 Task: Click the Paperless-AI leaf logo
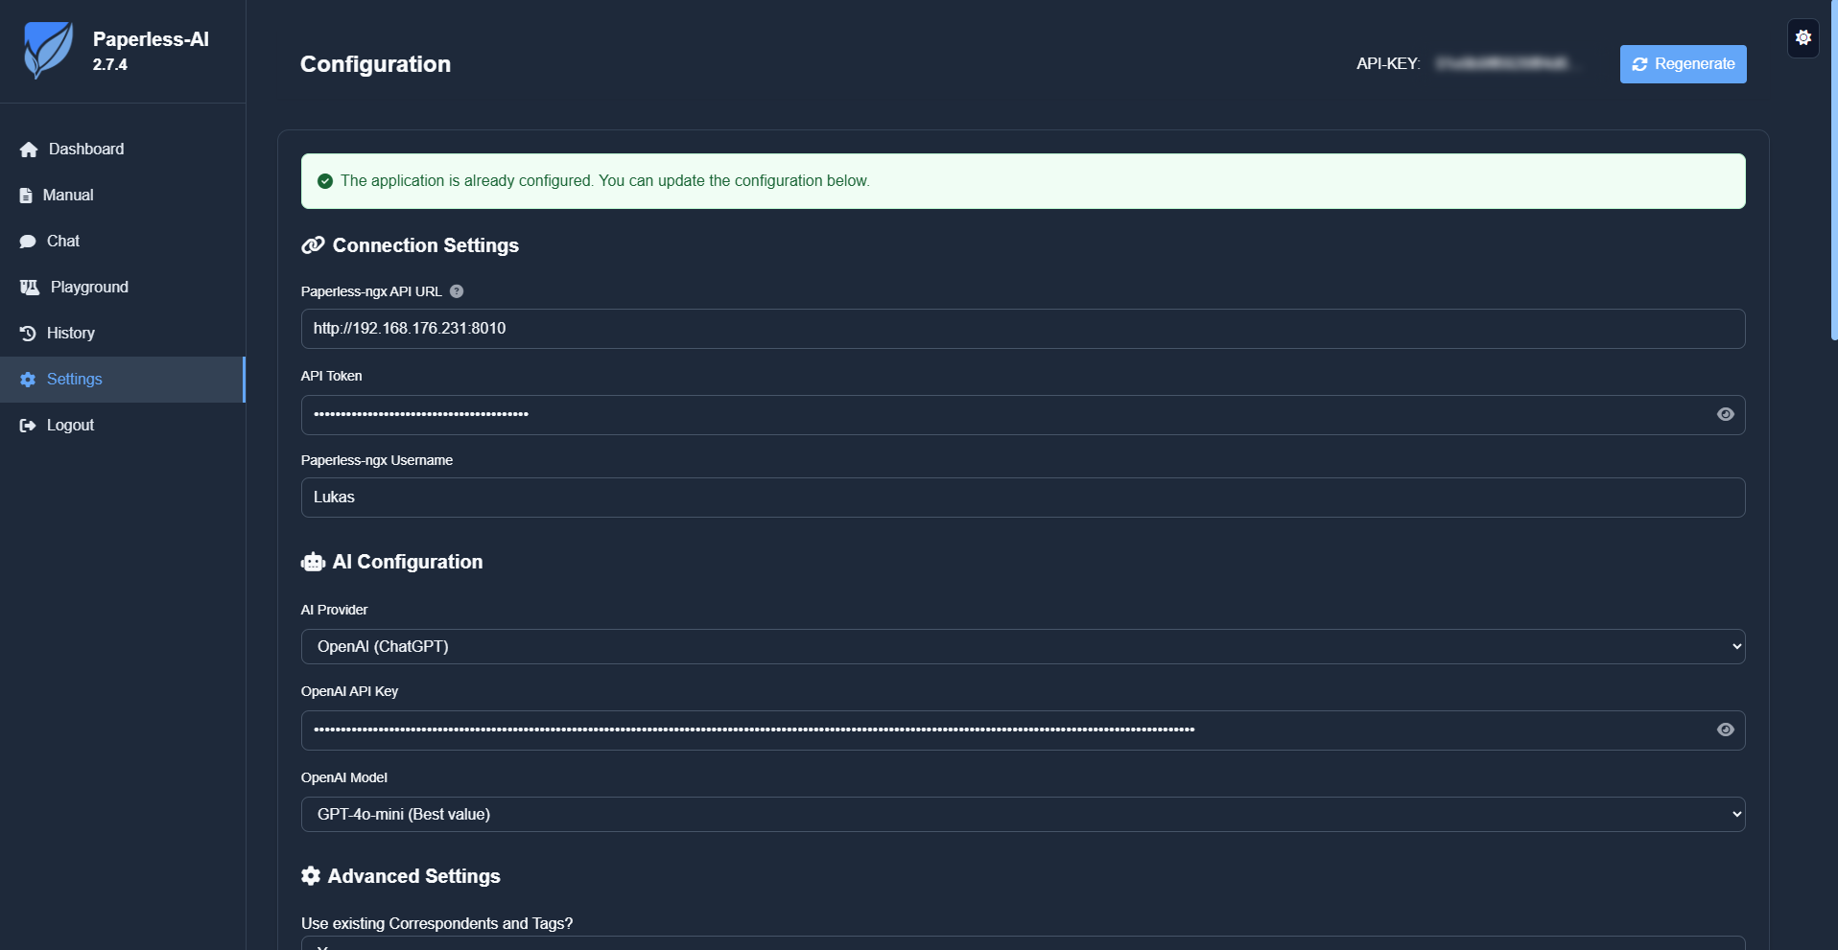(x=48, y=50)
